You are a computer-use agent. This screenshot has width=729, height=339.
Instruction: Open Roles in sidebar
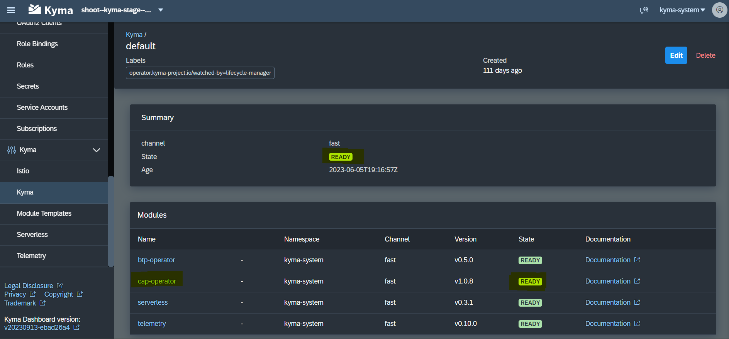[54, 65]
